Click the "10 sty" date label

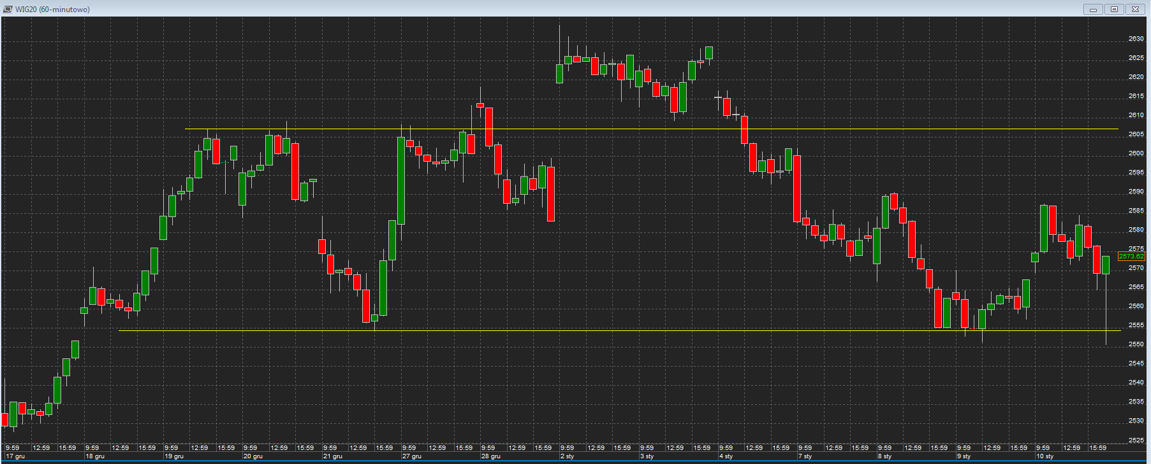point(1045,456)
